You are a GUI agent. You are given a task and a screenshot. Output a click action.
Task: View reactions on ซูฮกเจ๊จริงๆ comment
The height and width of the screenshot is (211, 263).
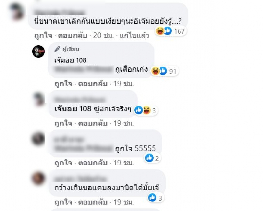pyautogui.click(x=146, y=110)
